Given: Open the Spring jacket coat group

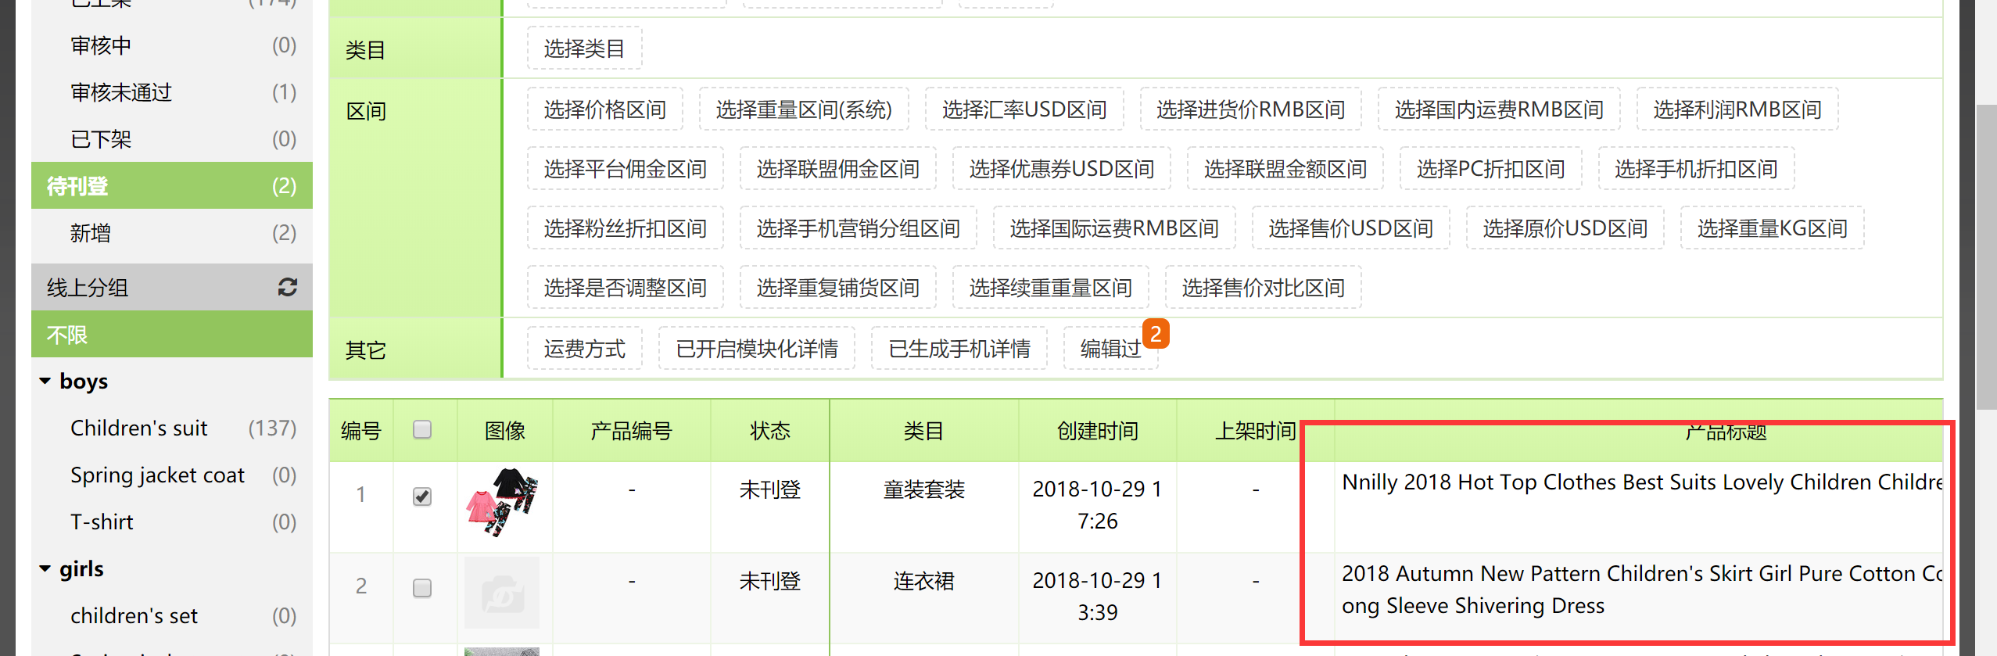Looking at the screenshot, I should tap(172, 475).
